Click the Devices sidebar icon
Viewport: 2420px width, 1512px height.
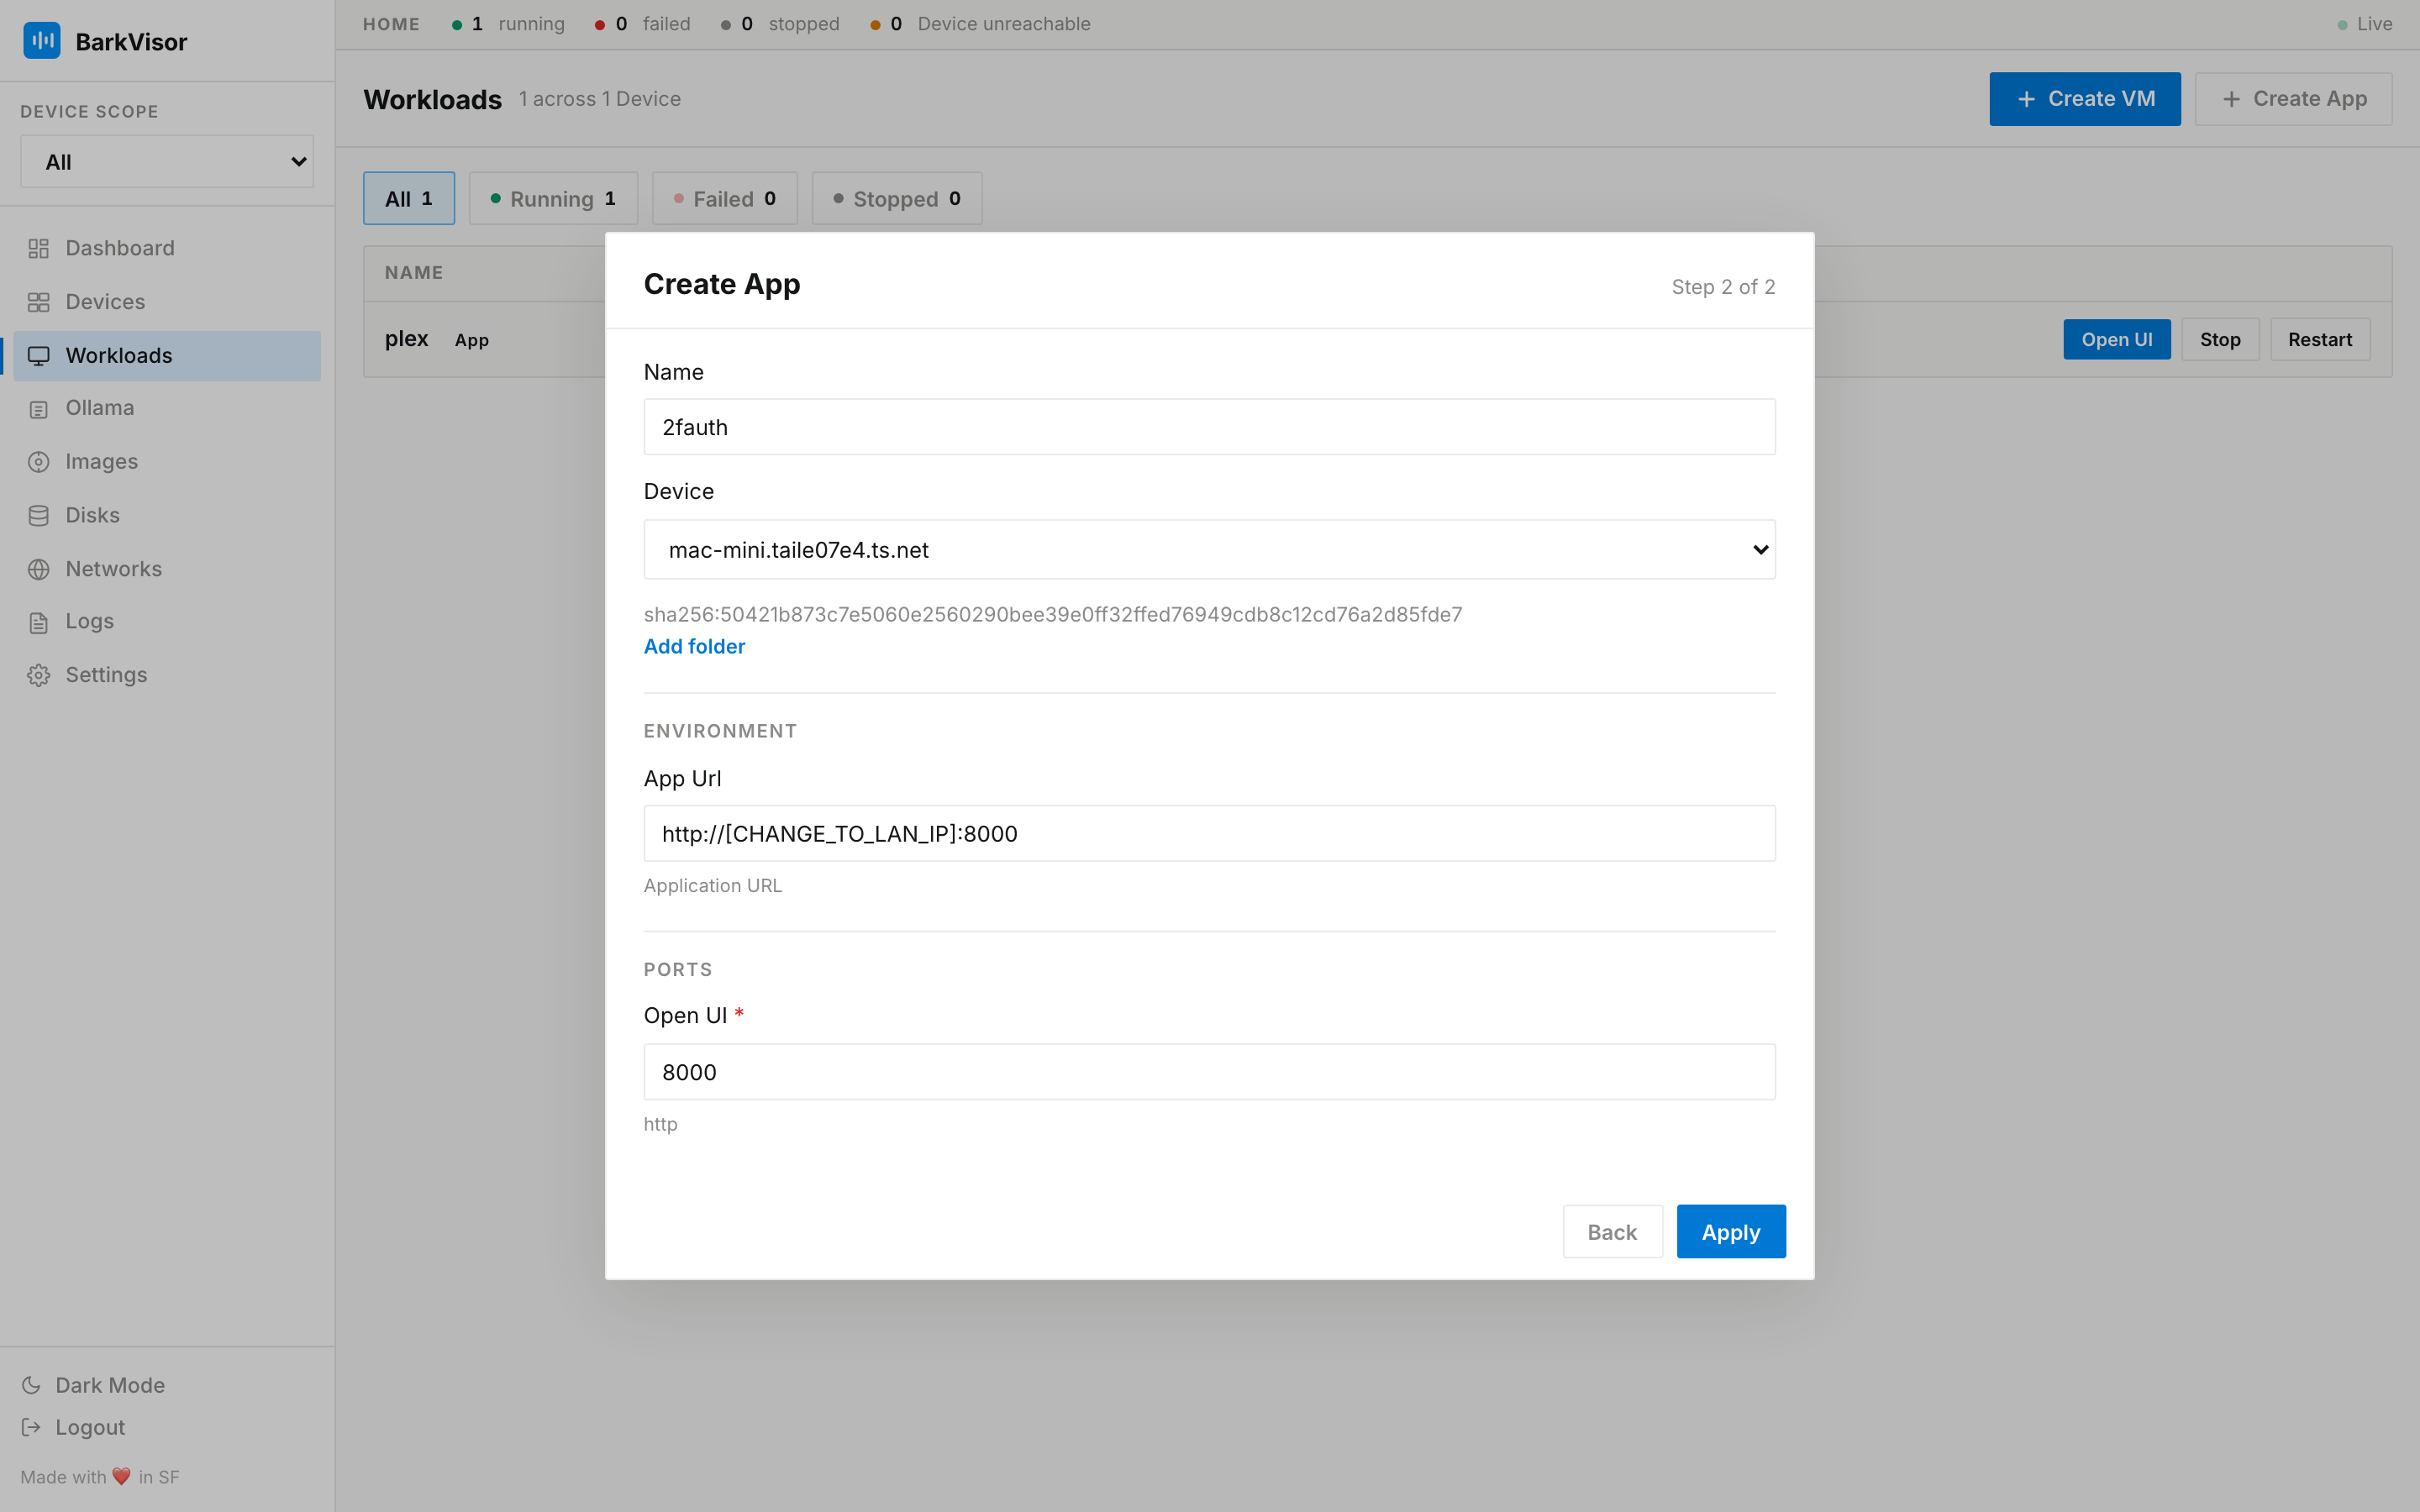[38, 302]
